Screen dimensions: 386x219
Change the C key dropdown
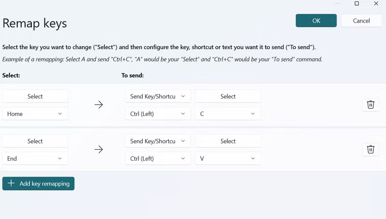(x=228, y=114)
